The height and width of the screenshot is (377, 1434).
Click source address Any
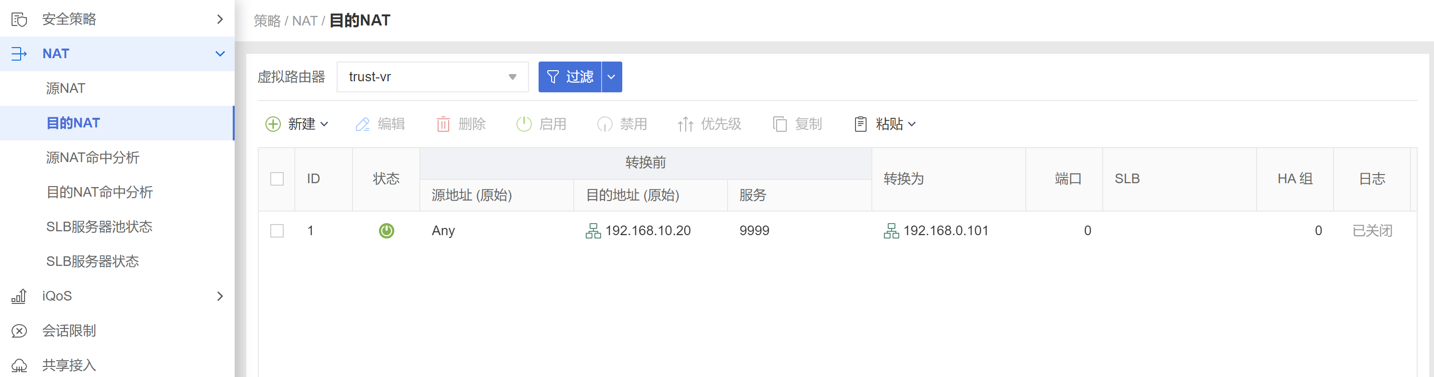click(x=443, y=231)
